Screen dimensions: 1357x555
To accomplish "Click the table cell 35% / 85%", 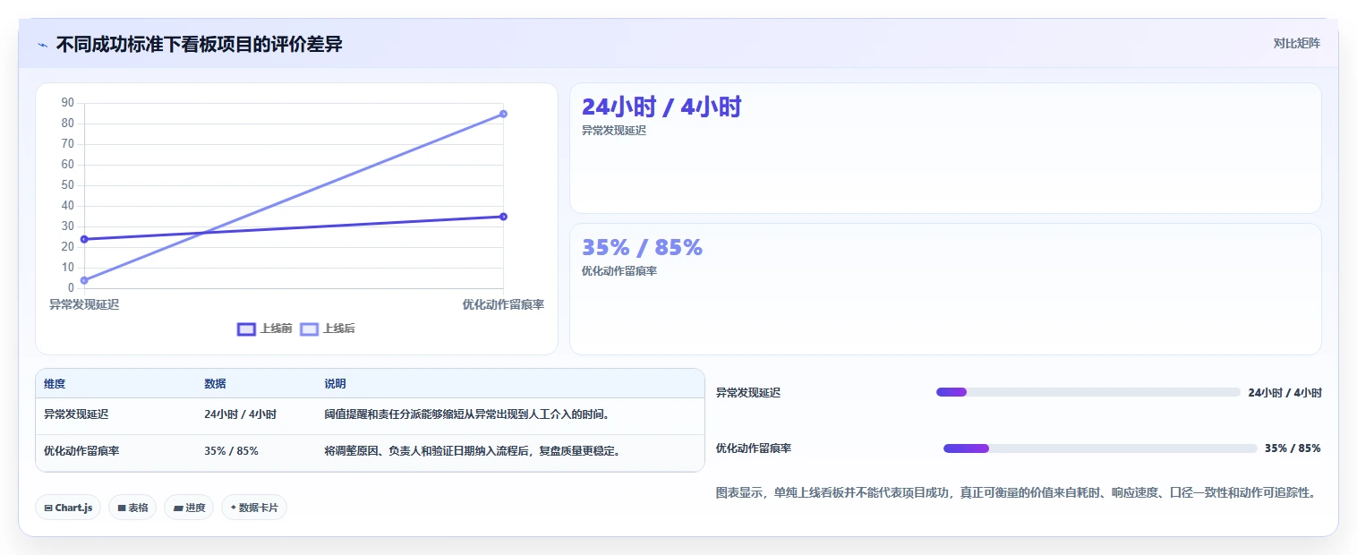I will [x=231, y=451].
